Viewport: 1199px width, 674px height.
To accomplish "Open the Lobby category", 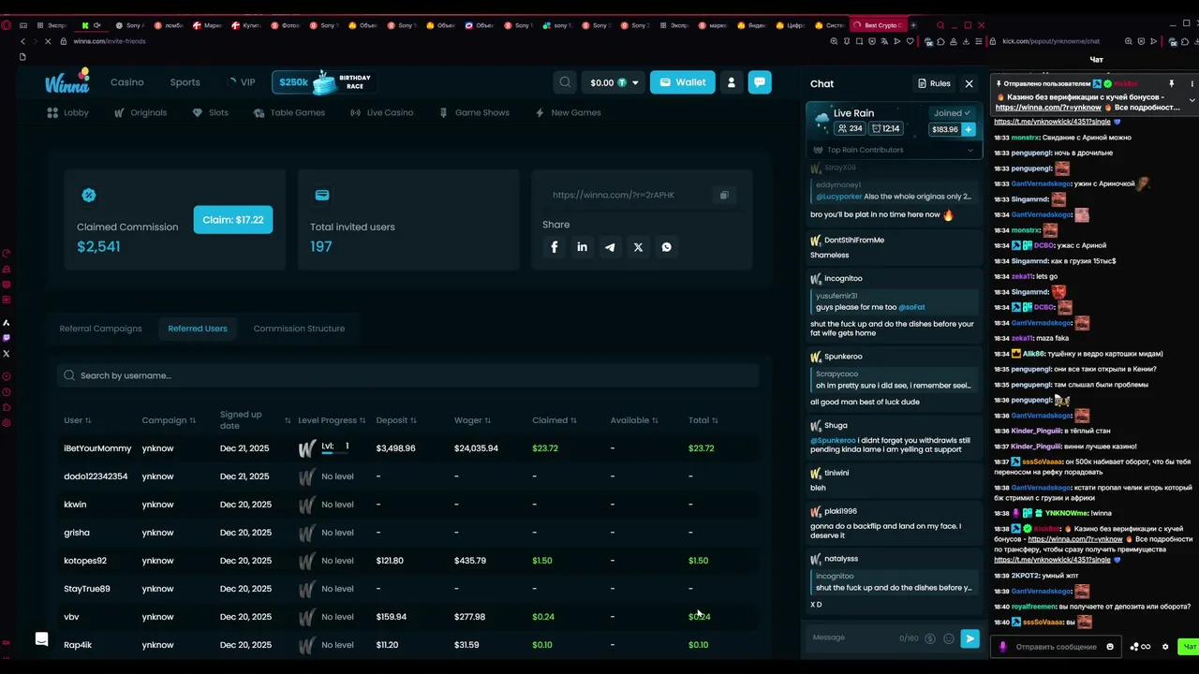I will point(68,112).
